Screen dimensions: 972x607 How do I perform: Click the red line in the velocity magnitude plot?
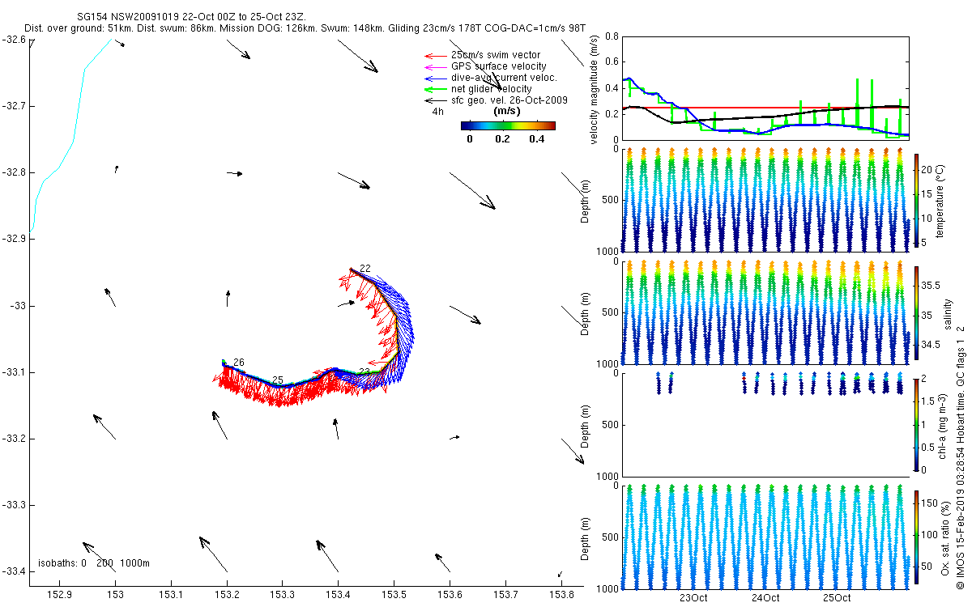765,108
